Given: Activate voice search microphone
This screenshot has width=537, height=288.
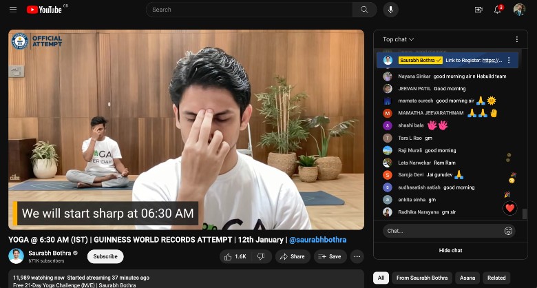Looking at the screenshot, I should click(390, 10).
